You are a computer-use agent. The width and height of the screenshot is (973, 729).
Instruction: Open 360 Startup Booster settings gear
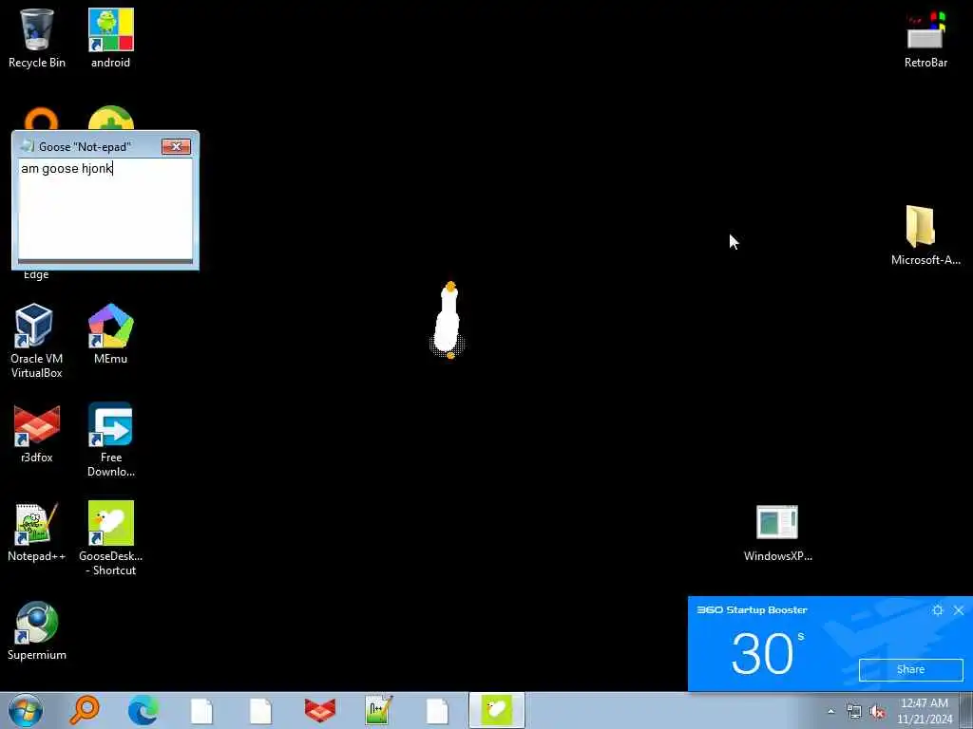click(938, 610)
